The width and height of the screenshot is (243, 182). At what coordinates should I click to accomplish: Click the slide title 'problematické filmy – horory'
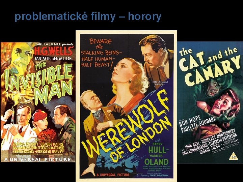pos(88,17)
